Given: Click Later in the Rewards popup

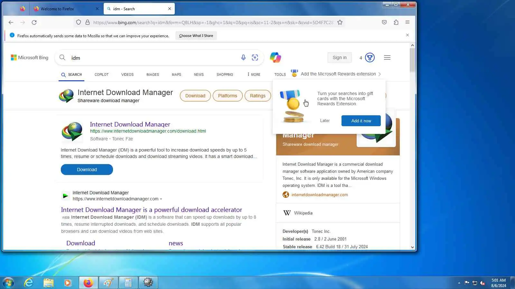Looking at the screenshot, I should click(325, 121).
